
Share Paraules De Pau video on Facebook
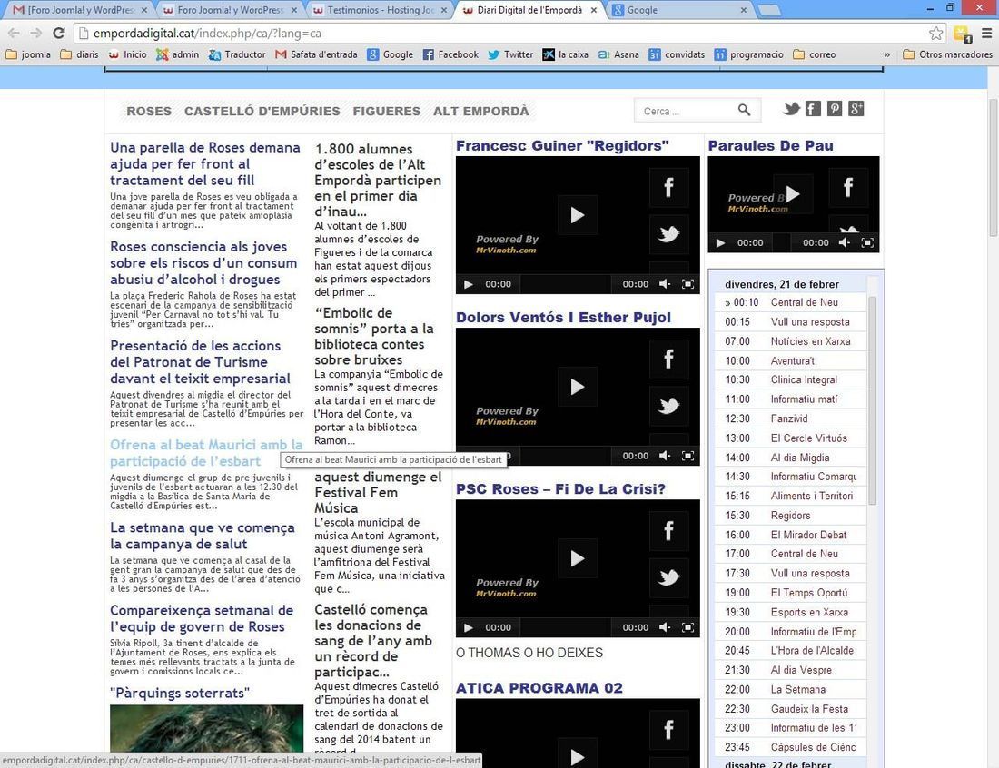click(x=848, y=187)
